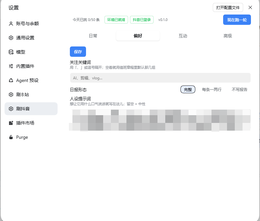This screenshot has height=221, width=260.
Task: Click the gear icon beside 通用设置
Action: [x=11, y=38]
